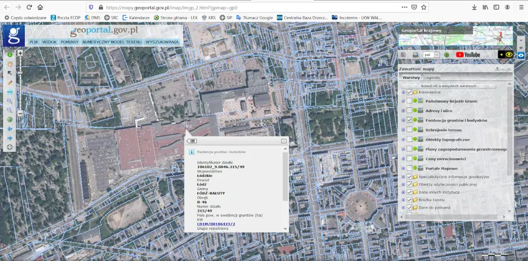Expand the Uzbrojenie terenu layer node
528x261 pixels.
[403, 130]
